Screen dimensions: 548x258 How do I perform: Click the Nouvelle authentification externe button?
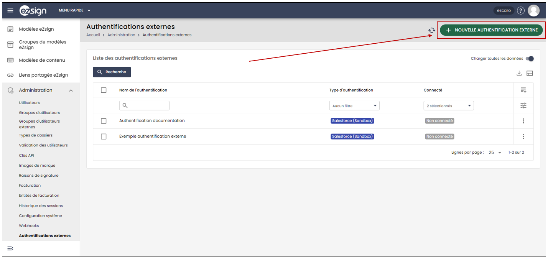click(491, 30)
